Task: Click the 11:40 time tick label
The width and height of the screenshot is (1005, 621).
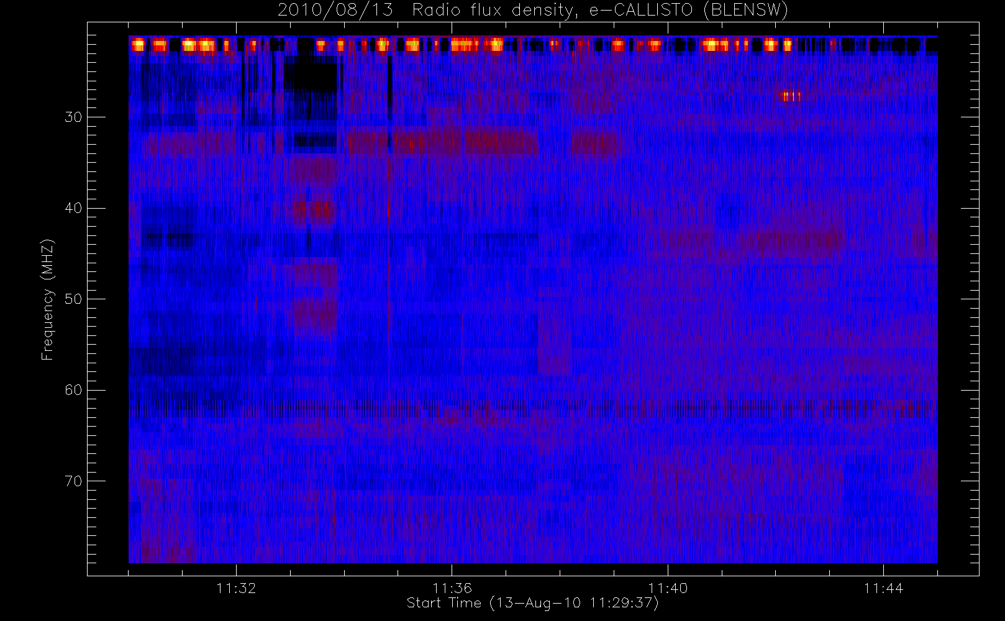Action: pos(668,588)
